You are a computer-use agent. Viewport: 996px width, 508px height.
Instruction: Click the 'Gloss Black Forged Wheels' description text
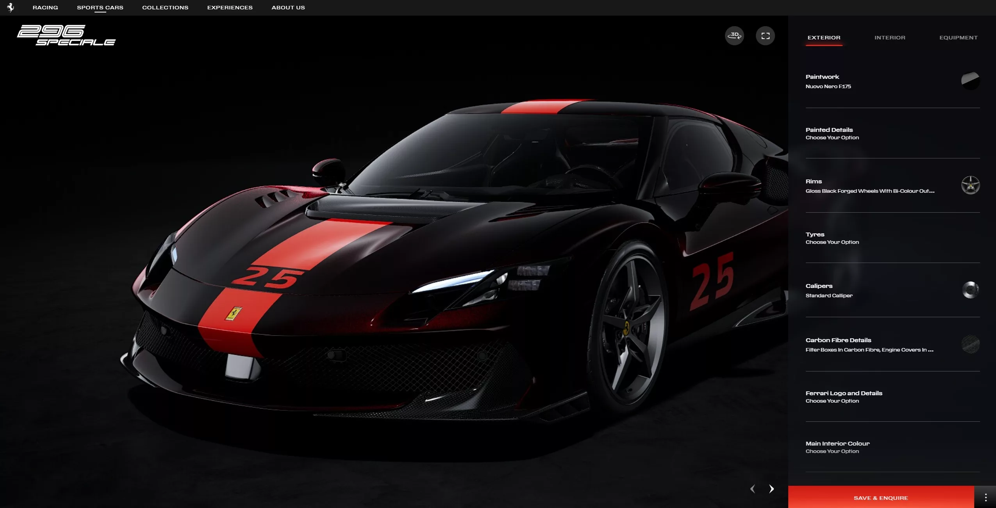click(870, 191)
